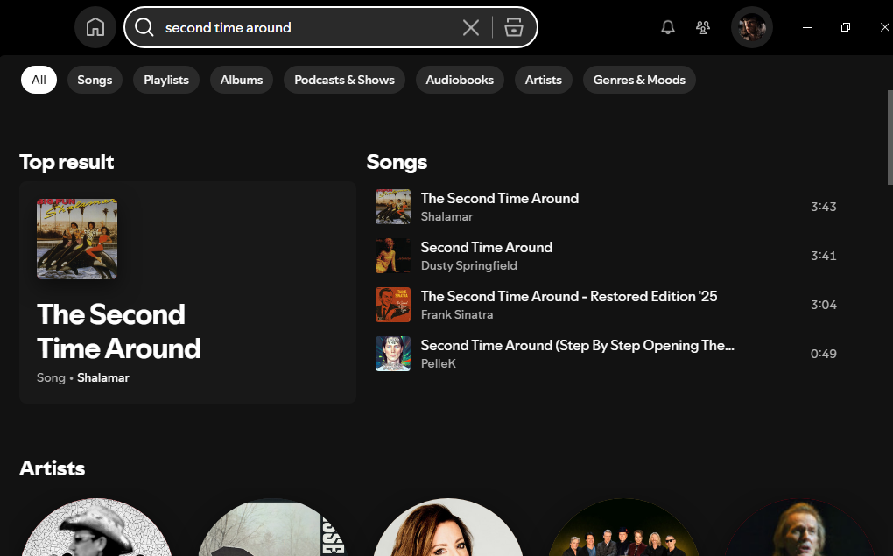This screenshot has height=556, width=893.
Task: Click the Artists section heading
Action: pos(52,468)
